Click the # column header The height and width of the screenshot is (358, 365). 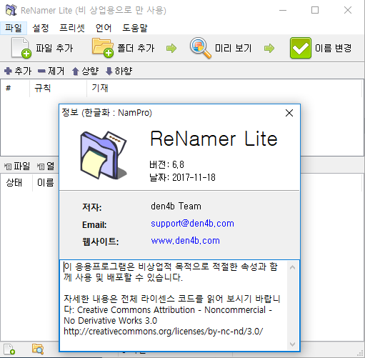[x=15, y=89]
